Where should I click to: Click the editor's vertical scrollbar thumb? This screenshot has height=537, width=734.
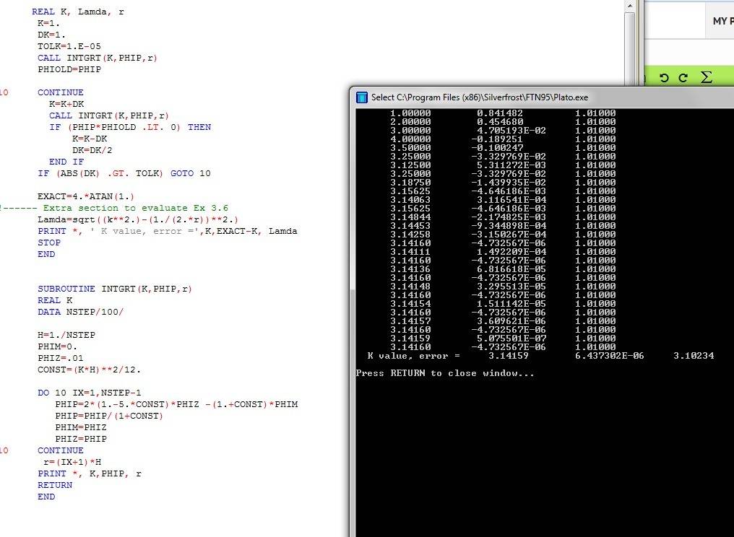[x=629, y=43]
